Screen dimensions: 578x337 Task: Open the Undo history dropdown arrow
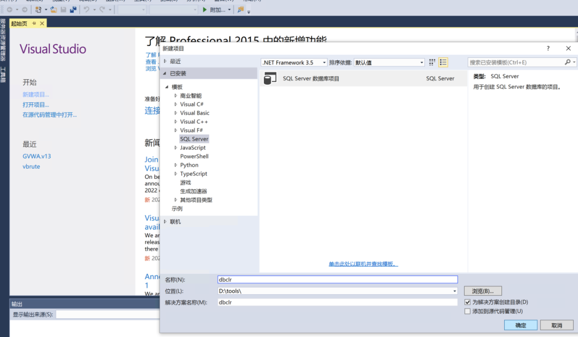[x=94, y=10]
